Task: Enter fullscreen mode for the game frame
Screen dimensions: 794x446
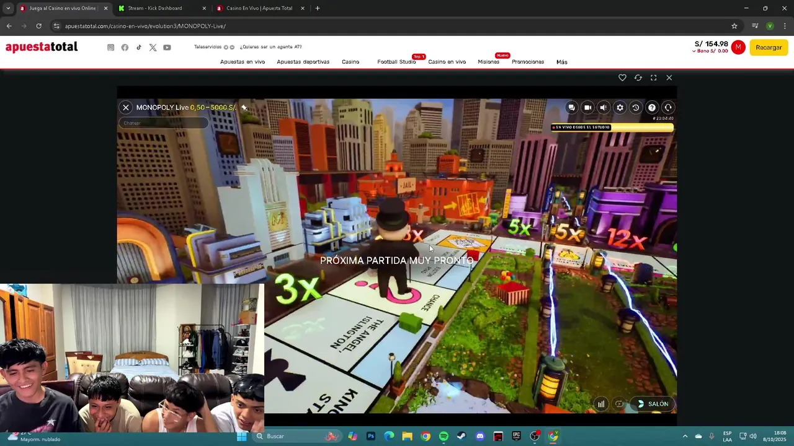Action: click(x=653, y=77)
